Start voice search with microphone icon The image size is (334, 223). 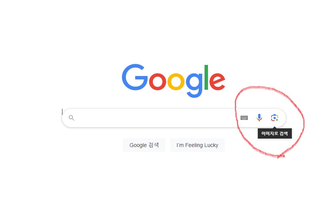259,118
